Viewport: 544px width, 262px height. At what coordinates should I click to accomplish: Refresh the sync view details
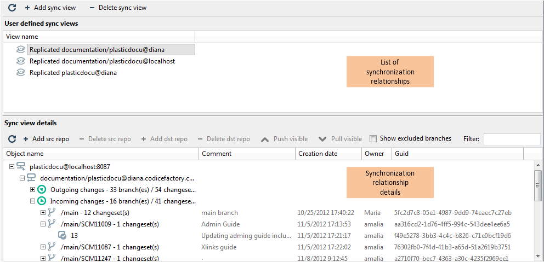pyautogui.click(x=12, y=139)
